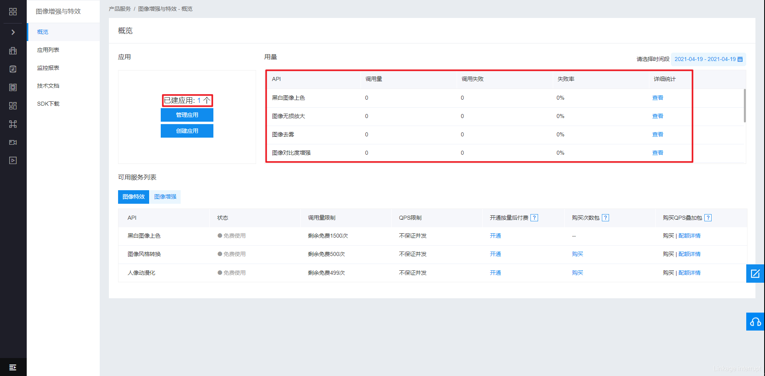
Task: Click the video camera icon in the sidebar
Action: click(13, 142)
